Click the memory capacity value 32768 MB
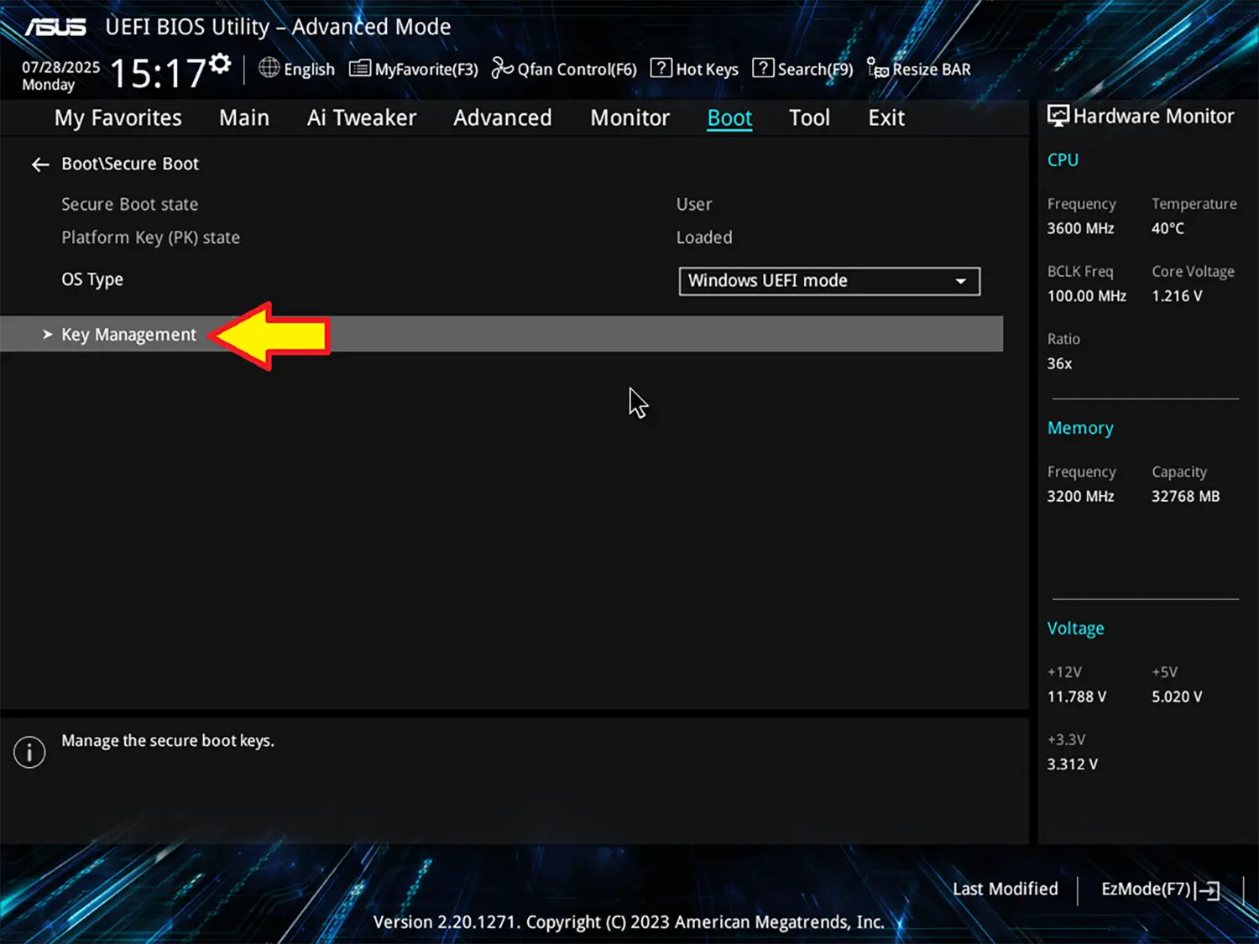 point(1185,497)
